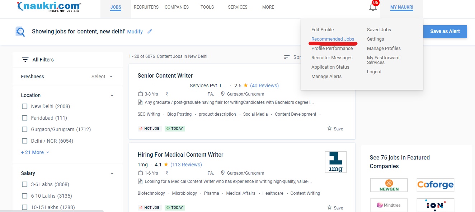
Task: Select Application Status from the menu
Action: coord(330,67)
